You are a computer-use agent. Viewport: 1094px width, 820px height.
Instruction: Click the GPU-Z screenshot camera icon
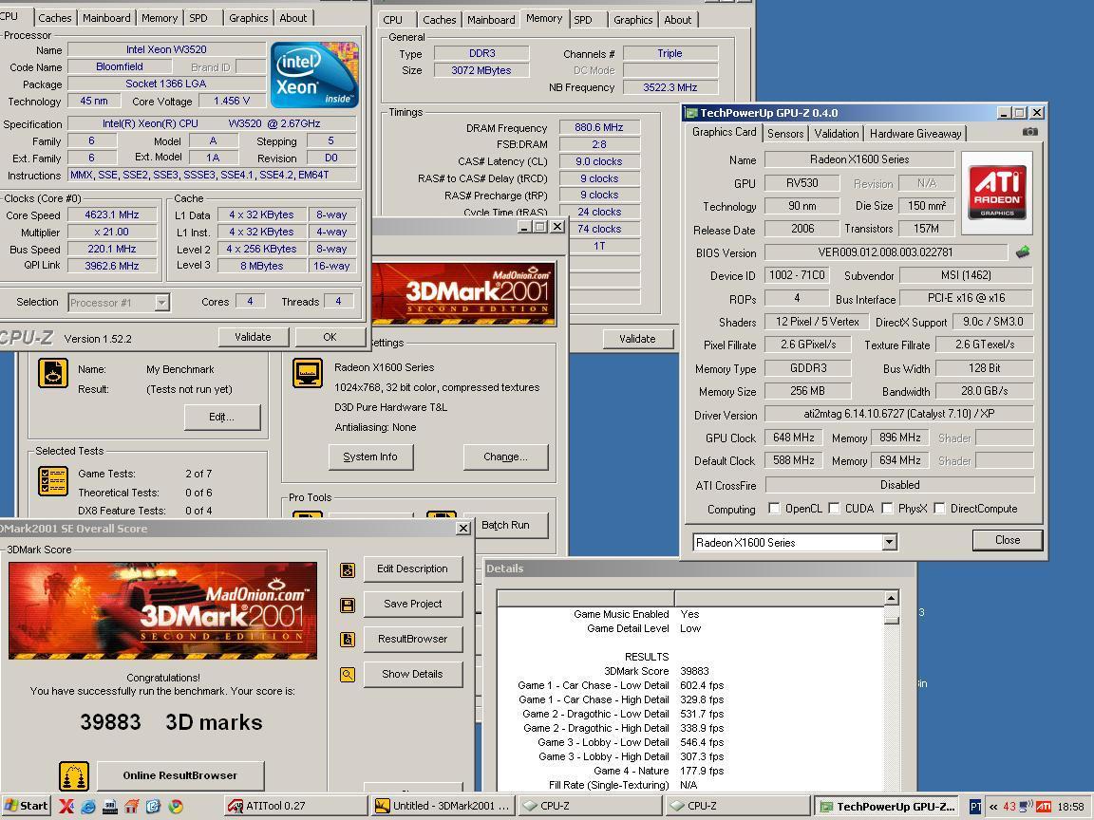coord(1029,132)
